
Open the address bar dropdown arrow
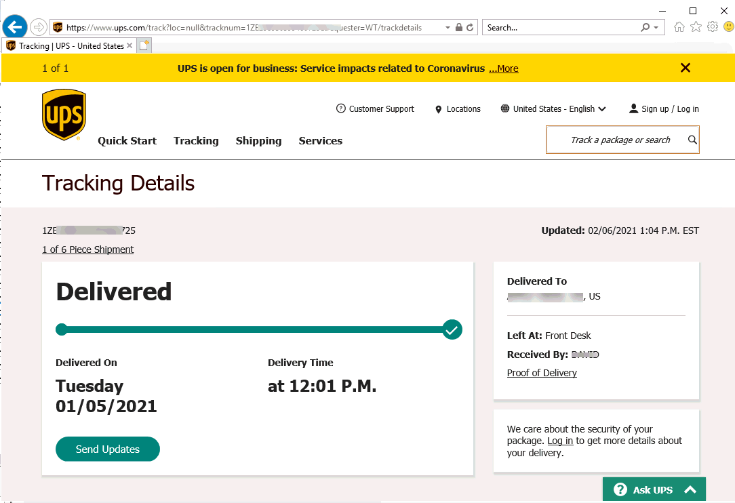click(x=448, y=28)
